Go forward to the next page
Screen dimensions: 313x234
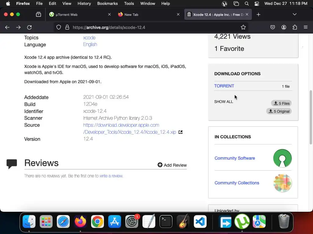coord(18,27)
